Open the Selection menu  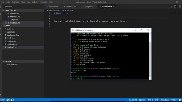coord(15,2)
